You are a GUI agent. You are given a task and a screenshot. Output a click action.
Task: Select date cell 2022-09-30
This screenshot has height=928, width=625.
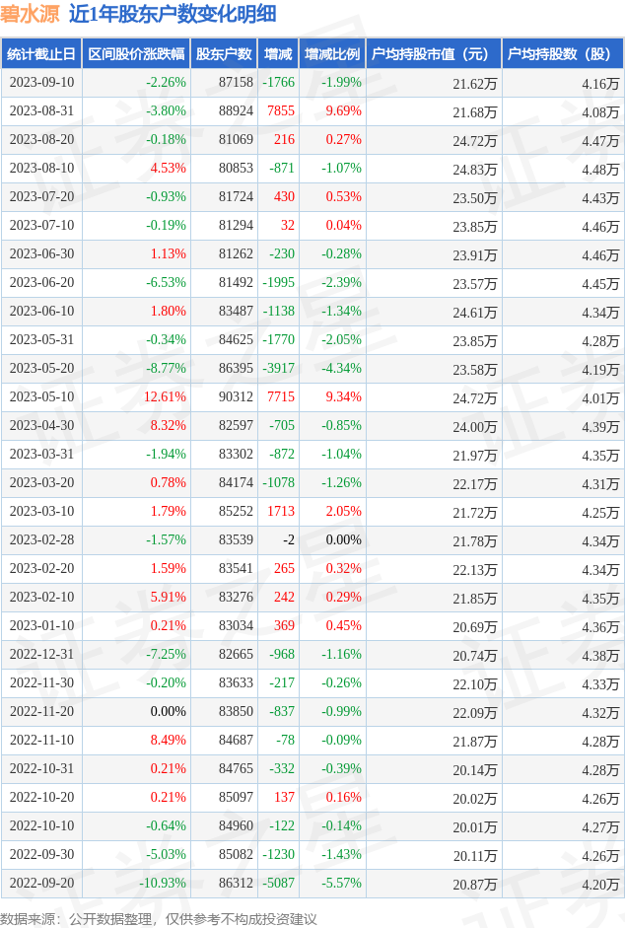coord(42,855)
